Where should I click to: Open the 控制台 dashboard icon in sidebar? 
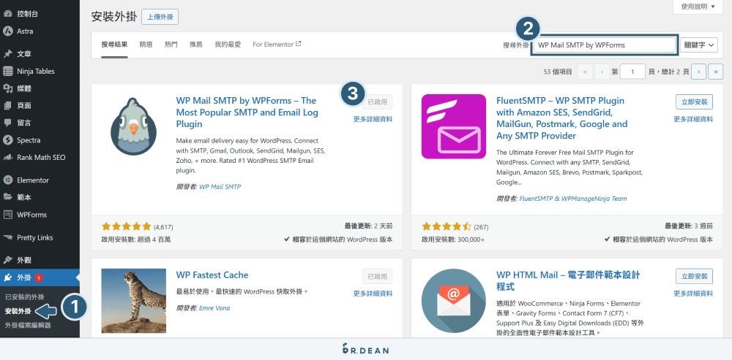click(x=7, y=14)
